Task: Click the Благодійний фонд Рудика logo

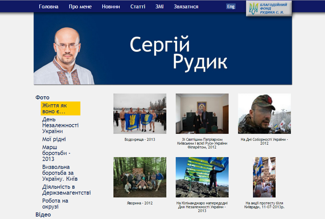Action: 269,8
